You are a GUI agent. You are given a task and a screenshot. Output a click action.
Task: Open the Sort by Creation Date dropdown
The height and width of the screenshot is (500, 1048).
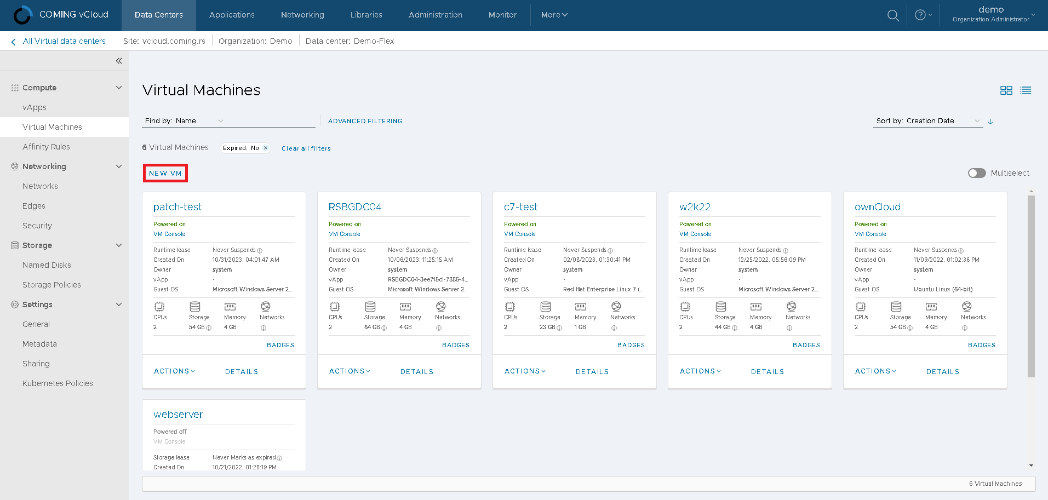point(928,121)
